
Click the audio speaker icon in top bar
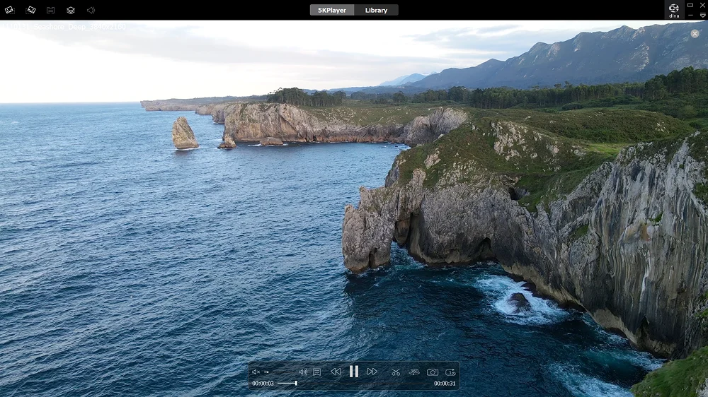[91, 11]
